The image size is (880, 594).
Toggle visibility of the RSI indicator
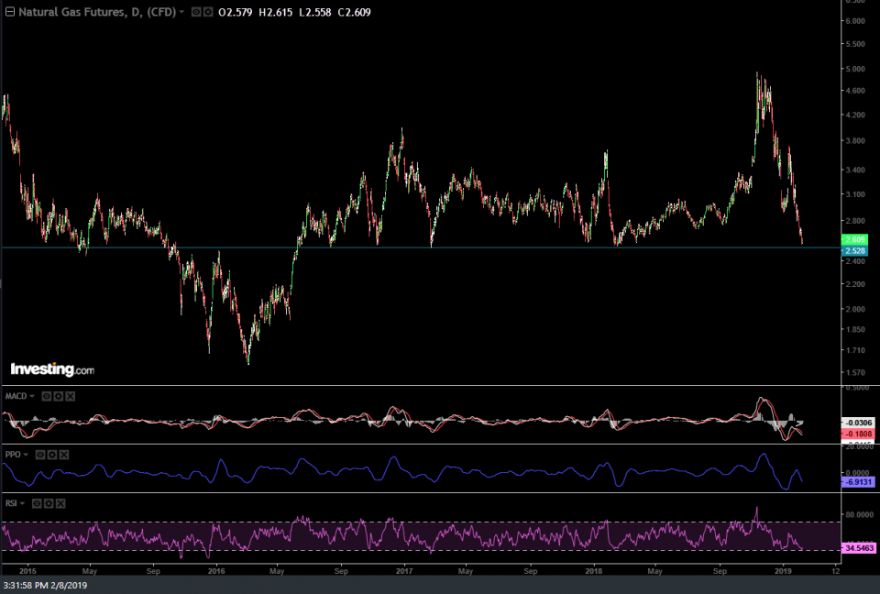(x=37, y=503)
